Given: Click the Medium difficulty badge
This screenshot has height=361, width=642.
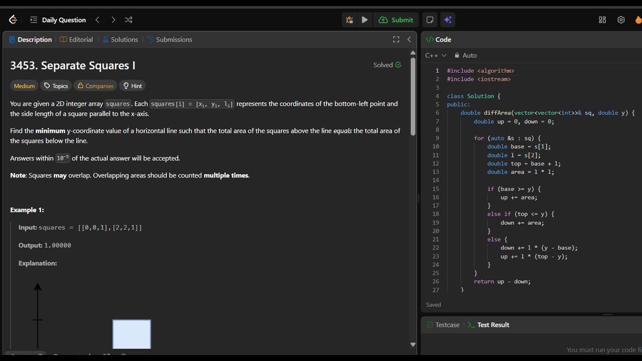Looking at the screenshot, I should point(24,86).
